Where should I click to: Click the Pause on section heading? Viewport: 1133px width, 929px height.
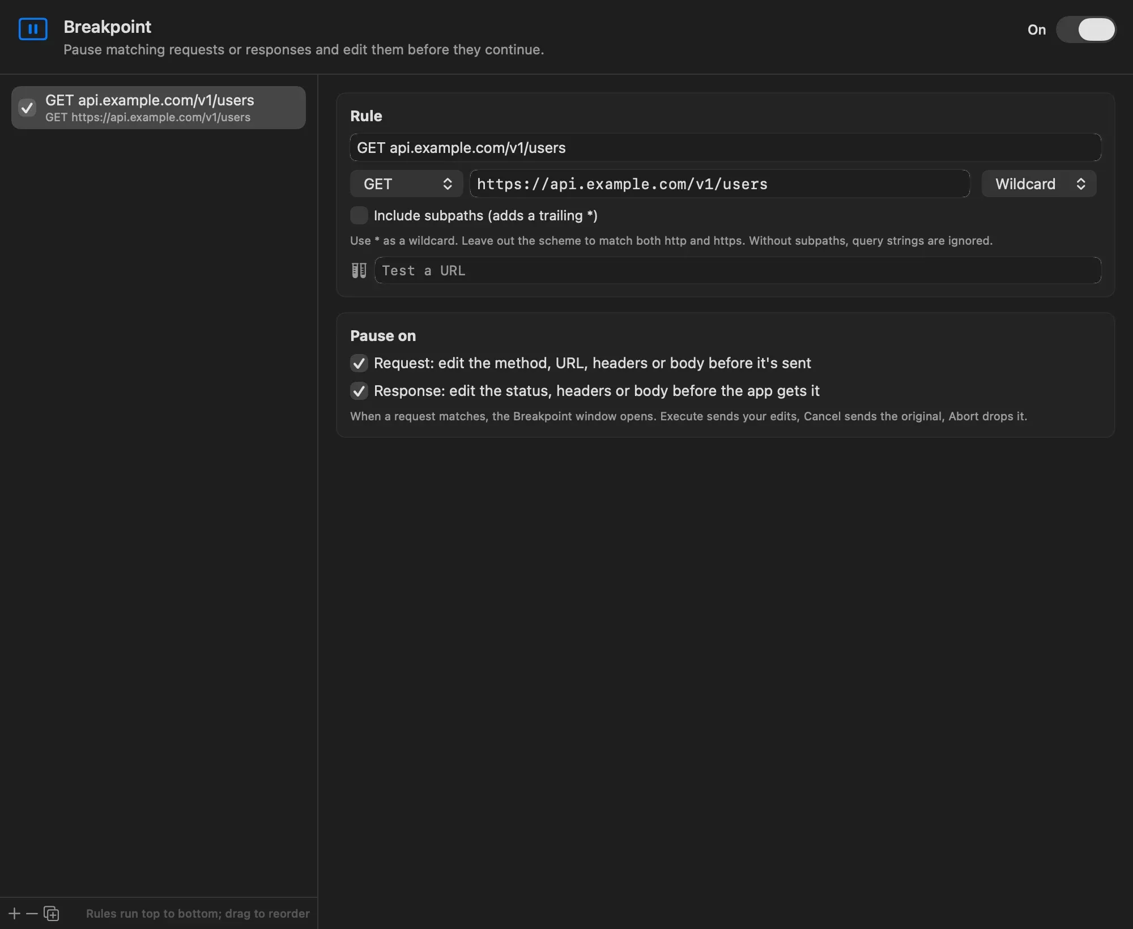383,335
